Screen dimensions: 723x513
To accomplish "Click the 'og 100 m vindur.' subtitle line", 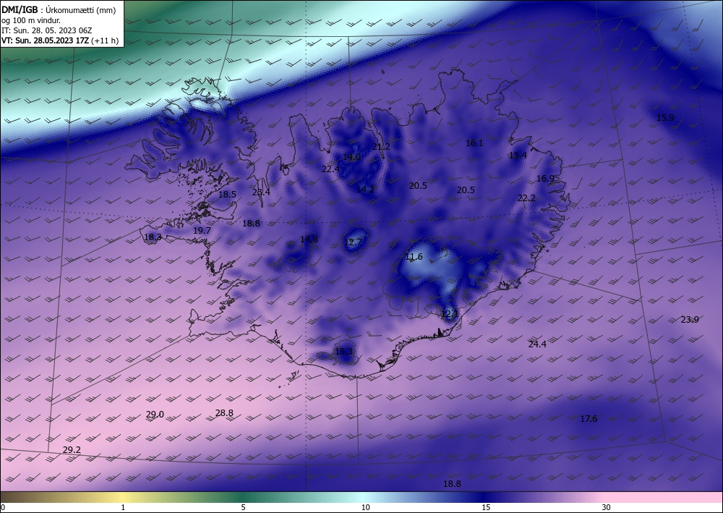I will point(31,20).
